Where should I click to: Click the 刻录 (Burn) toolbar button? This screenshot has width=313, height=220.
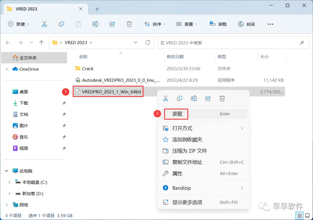tap(247, 24)
